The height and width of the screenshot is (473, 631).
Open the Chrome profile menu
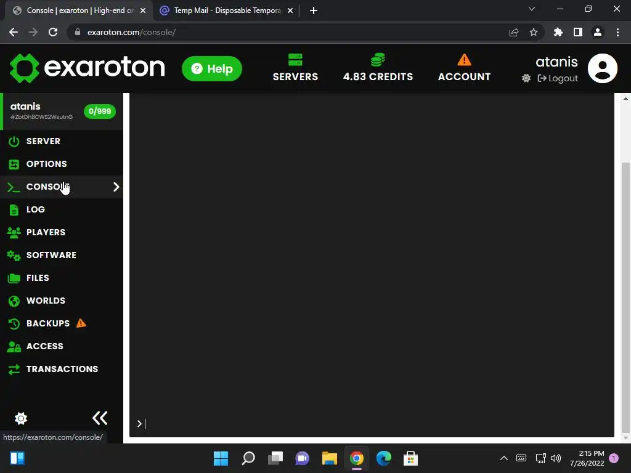click(x=598, y=32)
